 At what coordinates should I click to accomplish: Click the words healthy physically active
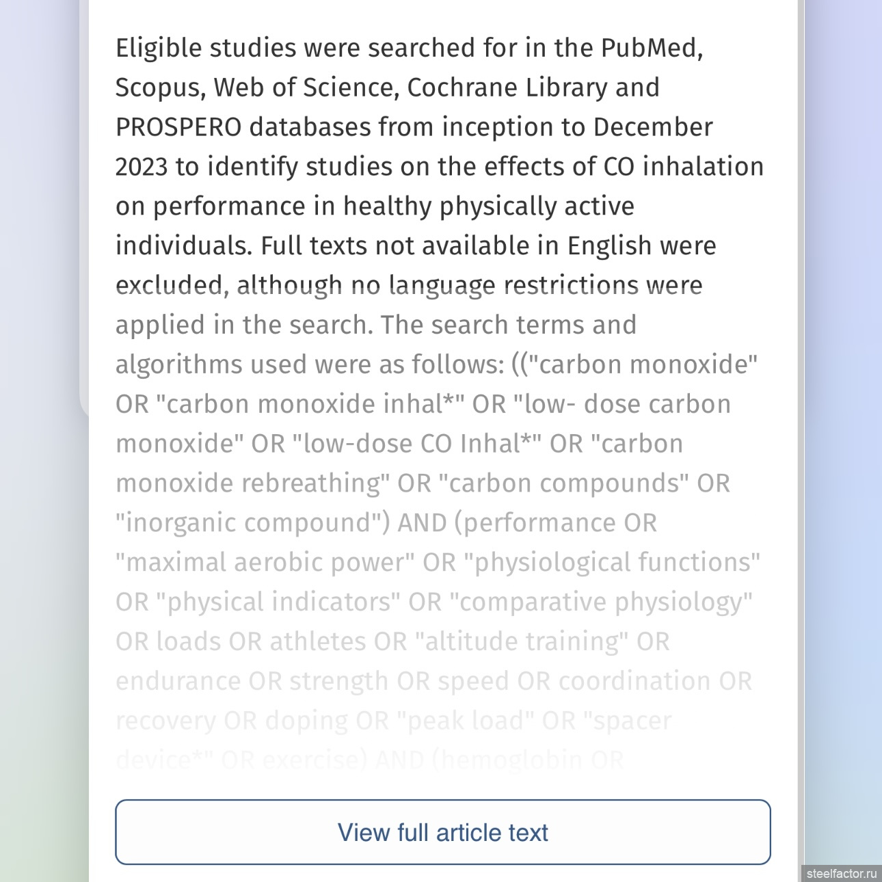(x=489, y=206)
